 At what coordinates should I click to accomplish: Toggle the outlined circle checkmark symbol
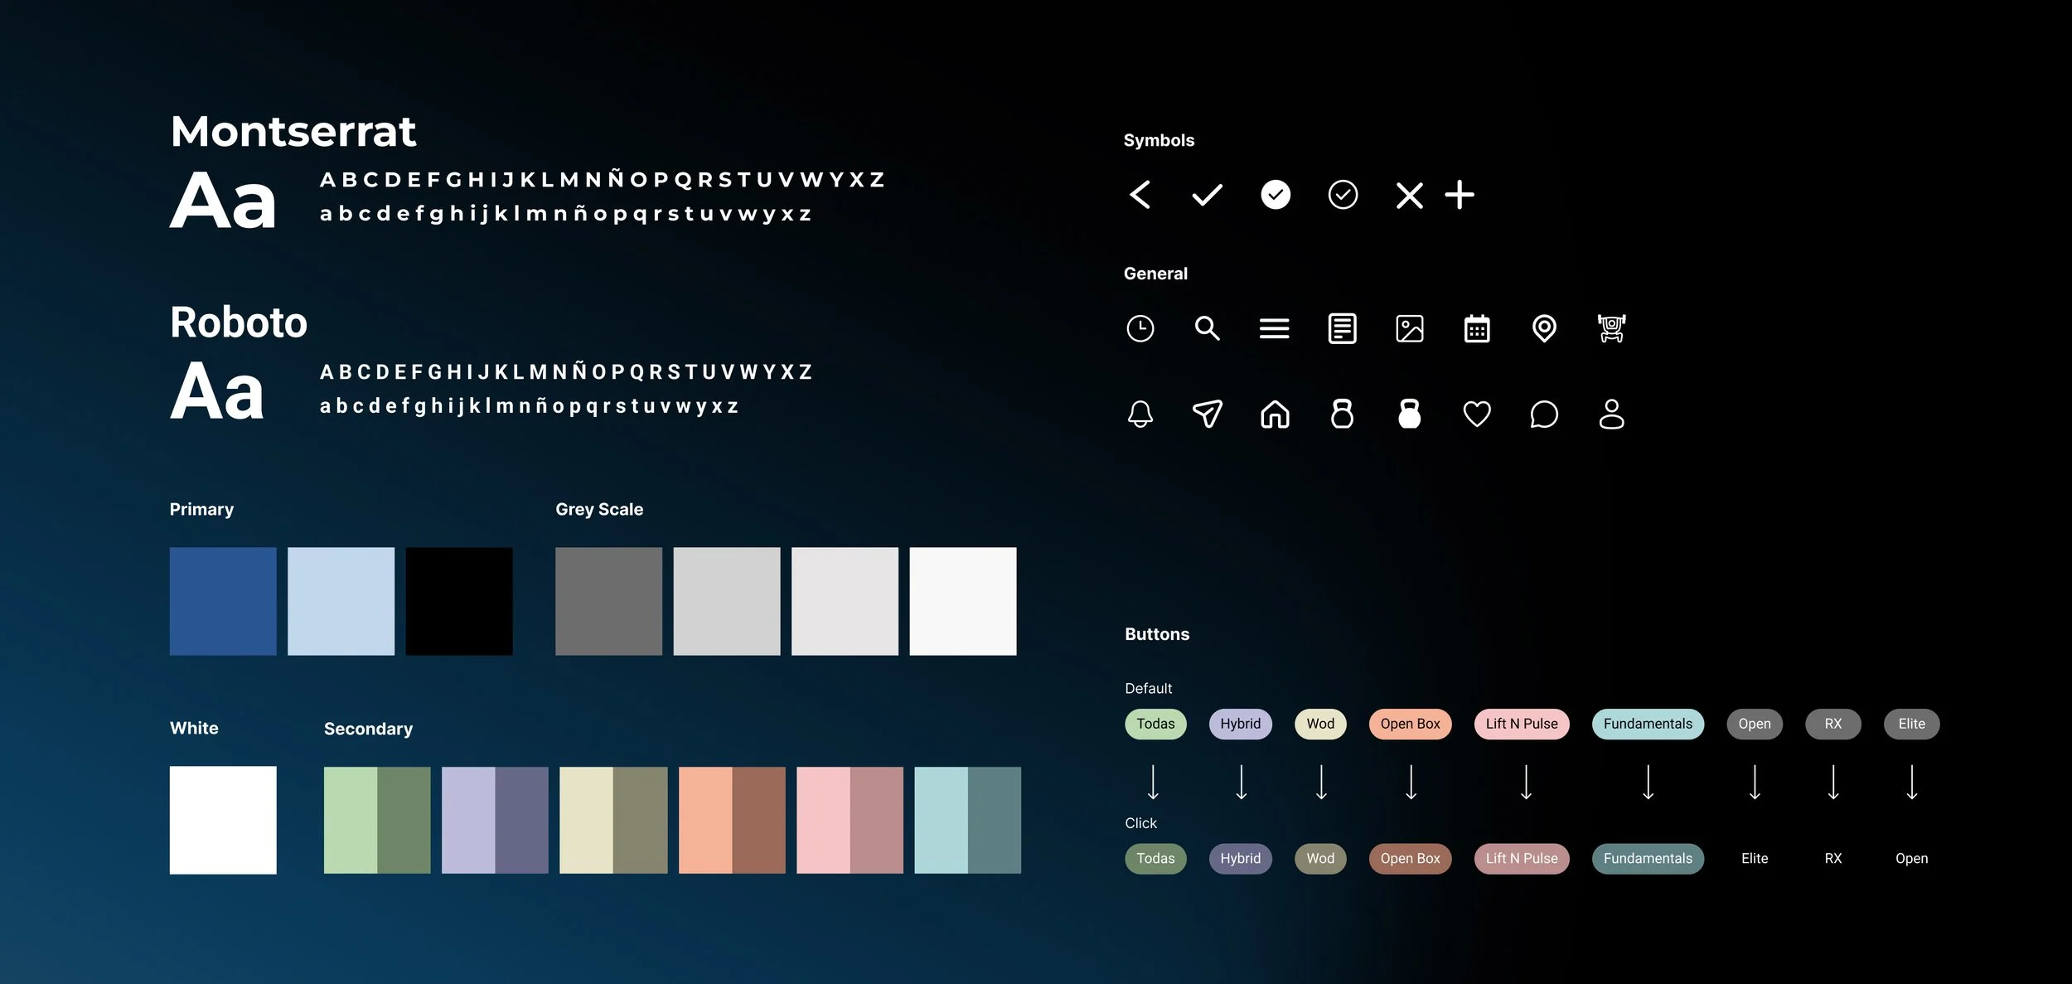coord(1343,195)
